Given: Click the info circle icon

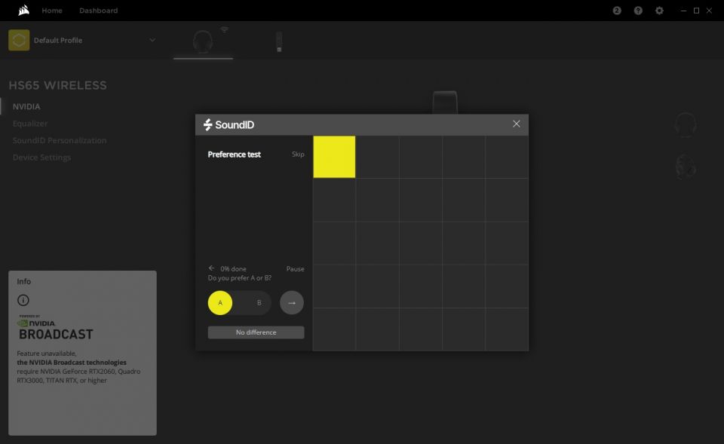Looking at the screenshot, I should point(23,301).
